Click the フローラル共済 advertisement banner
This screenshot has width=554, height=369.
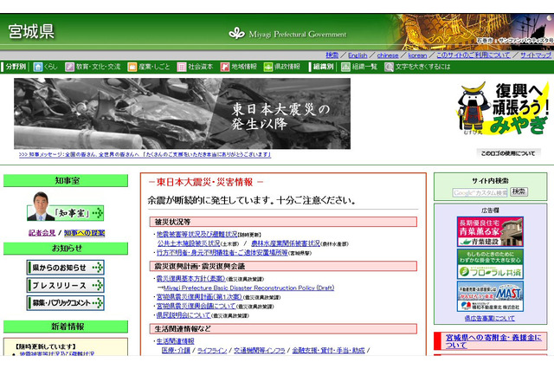490,264
